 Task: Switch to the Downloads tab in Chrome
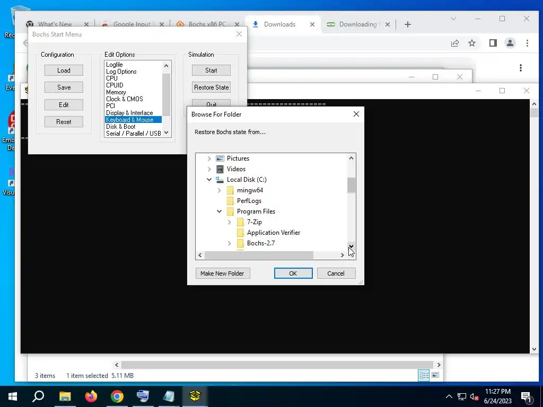280,24
